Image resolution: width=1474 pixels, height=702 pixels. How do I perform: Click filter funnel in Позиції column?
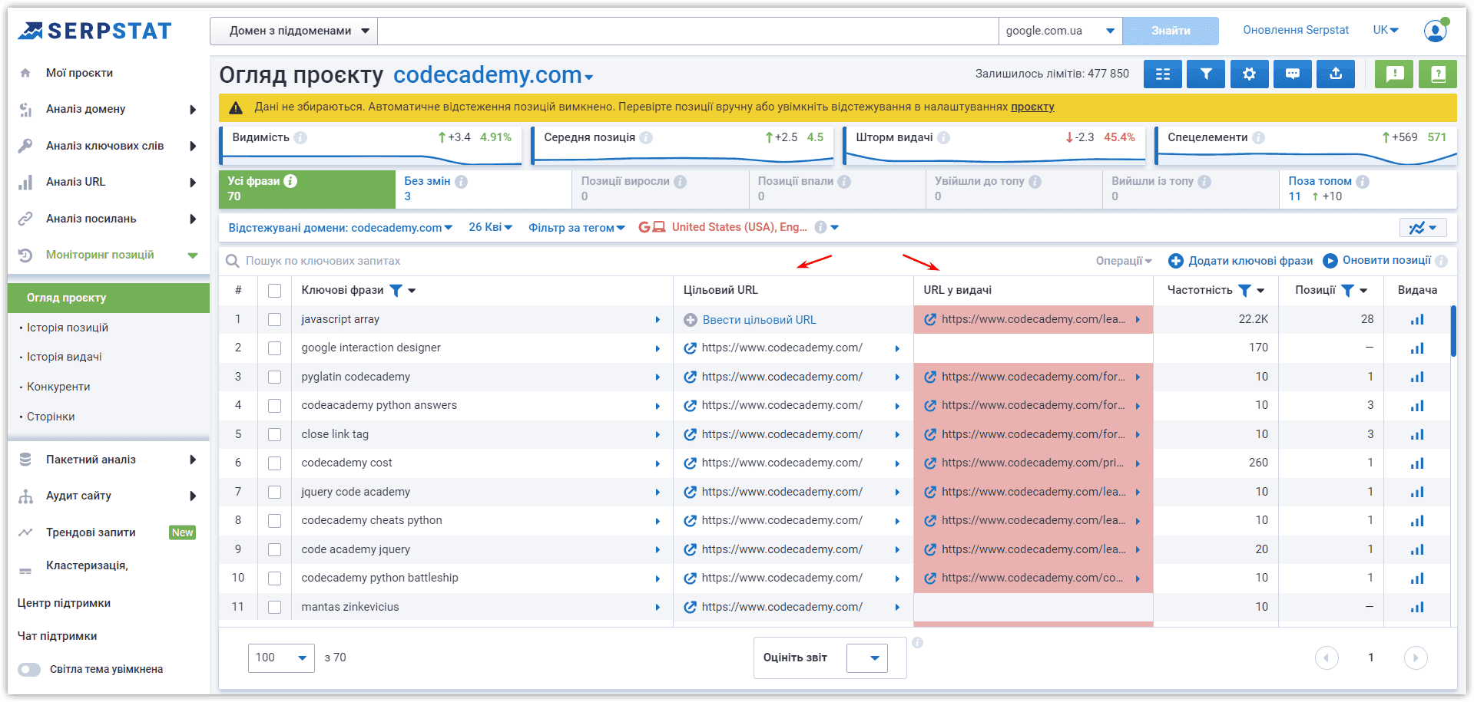(1347, 290)
